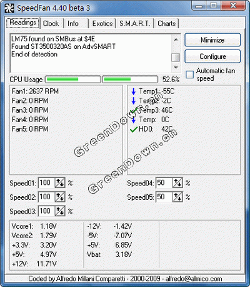Click the Speed05 value field

[x=164, y=197]
